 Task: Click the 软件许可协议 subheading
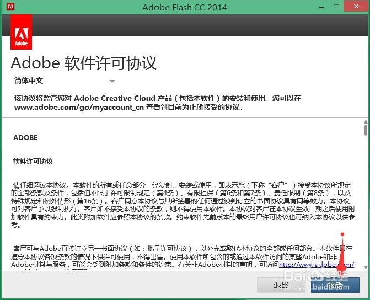pyautogui.click(x=33, y=162)
